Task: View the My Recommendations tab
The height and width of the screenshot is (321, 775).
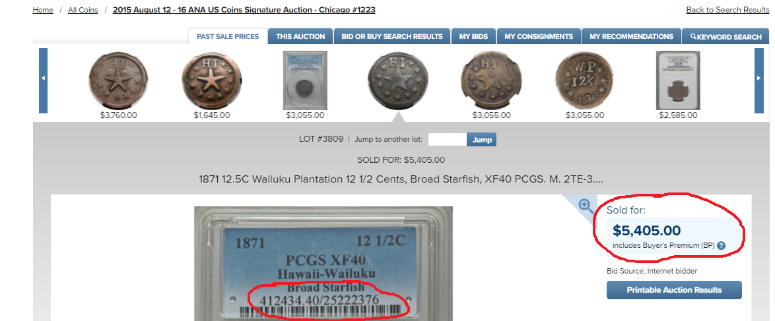Action: click(631, 36)
